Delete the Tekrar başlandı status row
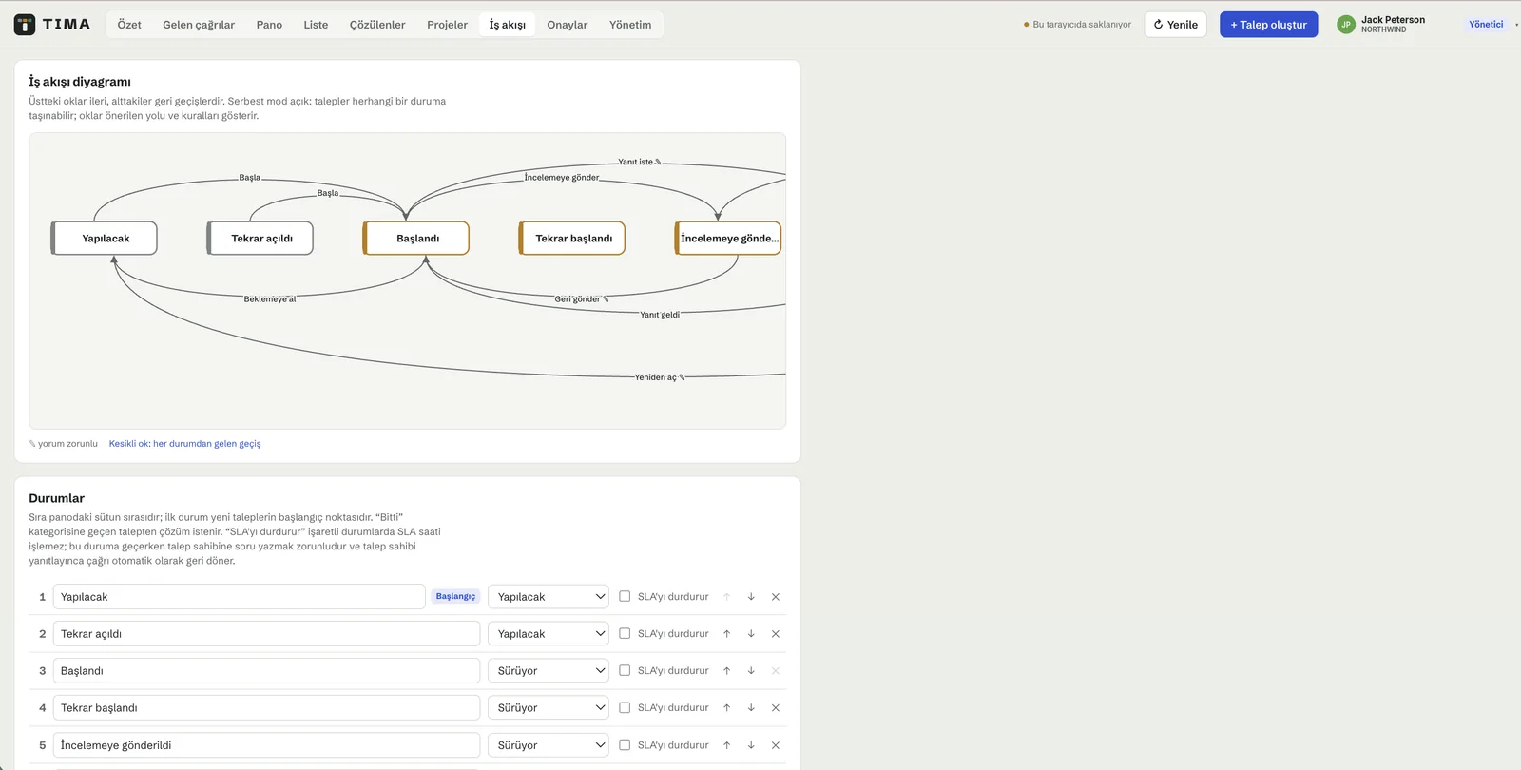Screen dimensions: 1521x770 pyautogui.click(x=776, y=708)
